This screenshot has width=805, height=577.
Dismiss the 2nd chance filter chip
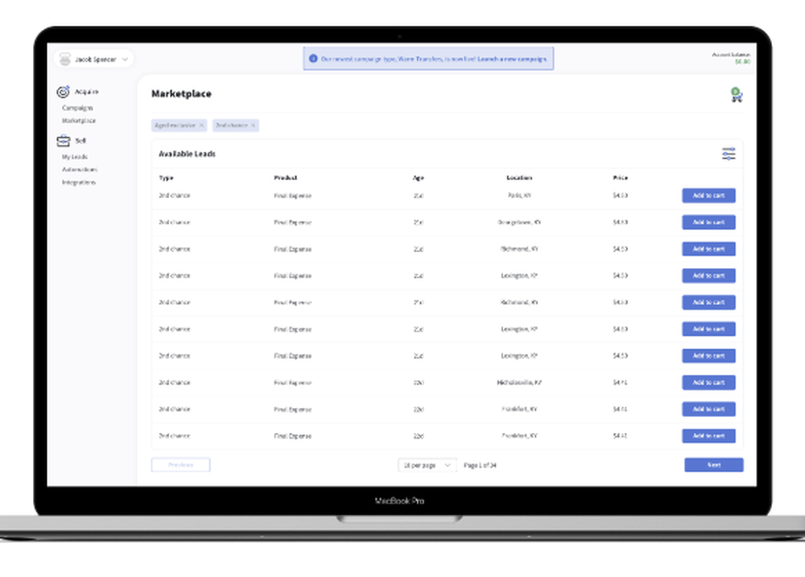(253, 126)
